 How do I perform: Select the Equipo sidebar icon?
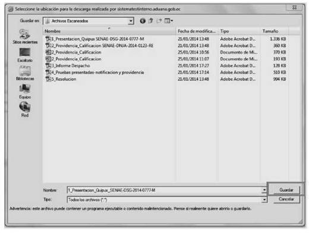[x=25, y=91]
